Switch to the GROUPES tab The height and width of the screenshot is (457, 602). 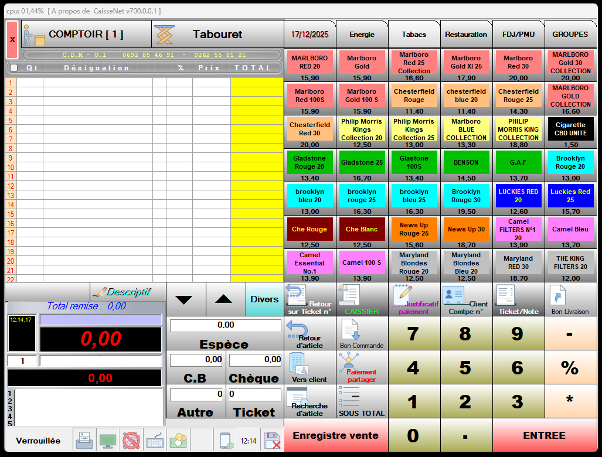pos(570,34)
